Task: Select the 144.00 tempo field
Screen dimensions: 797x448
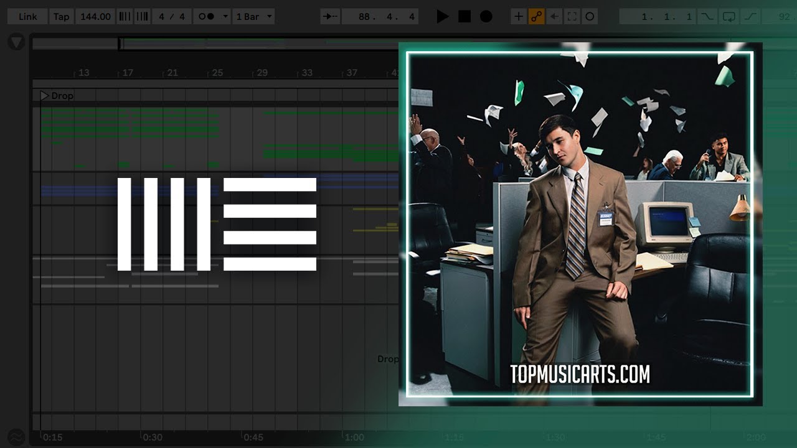Action: (x=95, y=17)
